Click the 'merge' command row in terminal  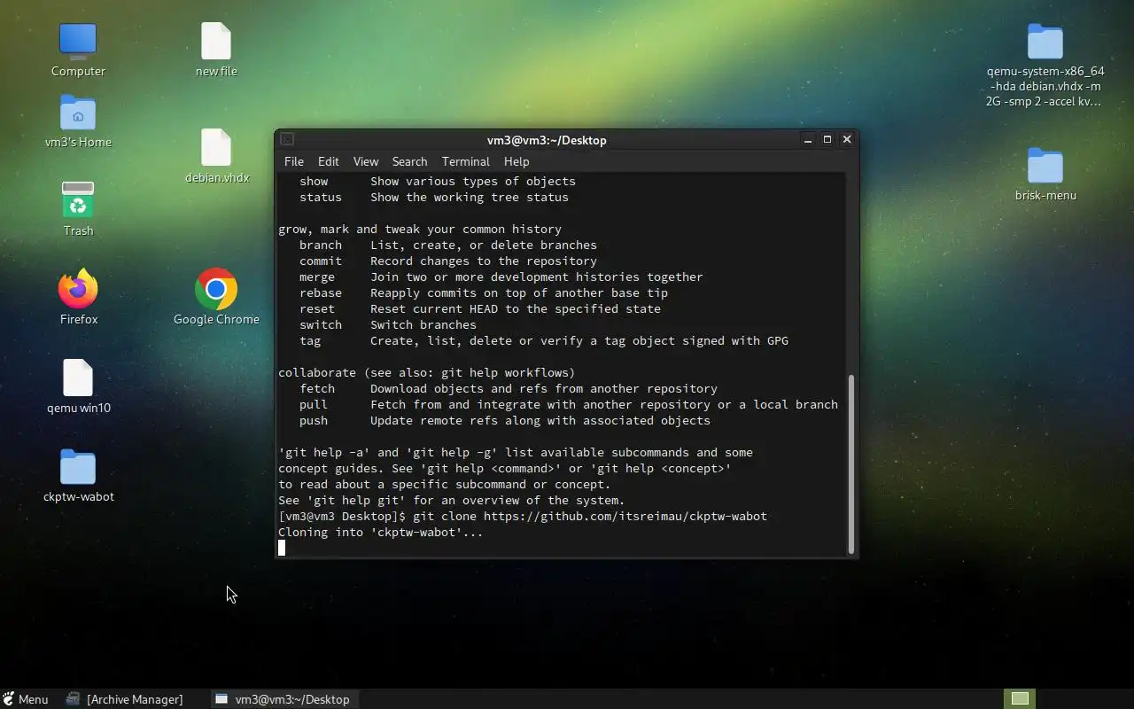(x=501, y=277)
